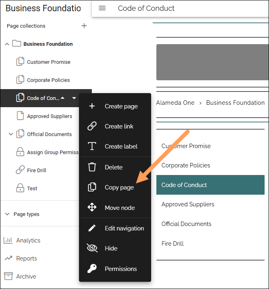The height and width of the screenshot is (289, 269).
Task: Select Move node in the context menu
Action: point(115,208)
